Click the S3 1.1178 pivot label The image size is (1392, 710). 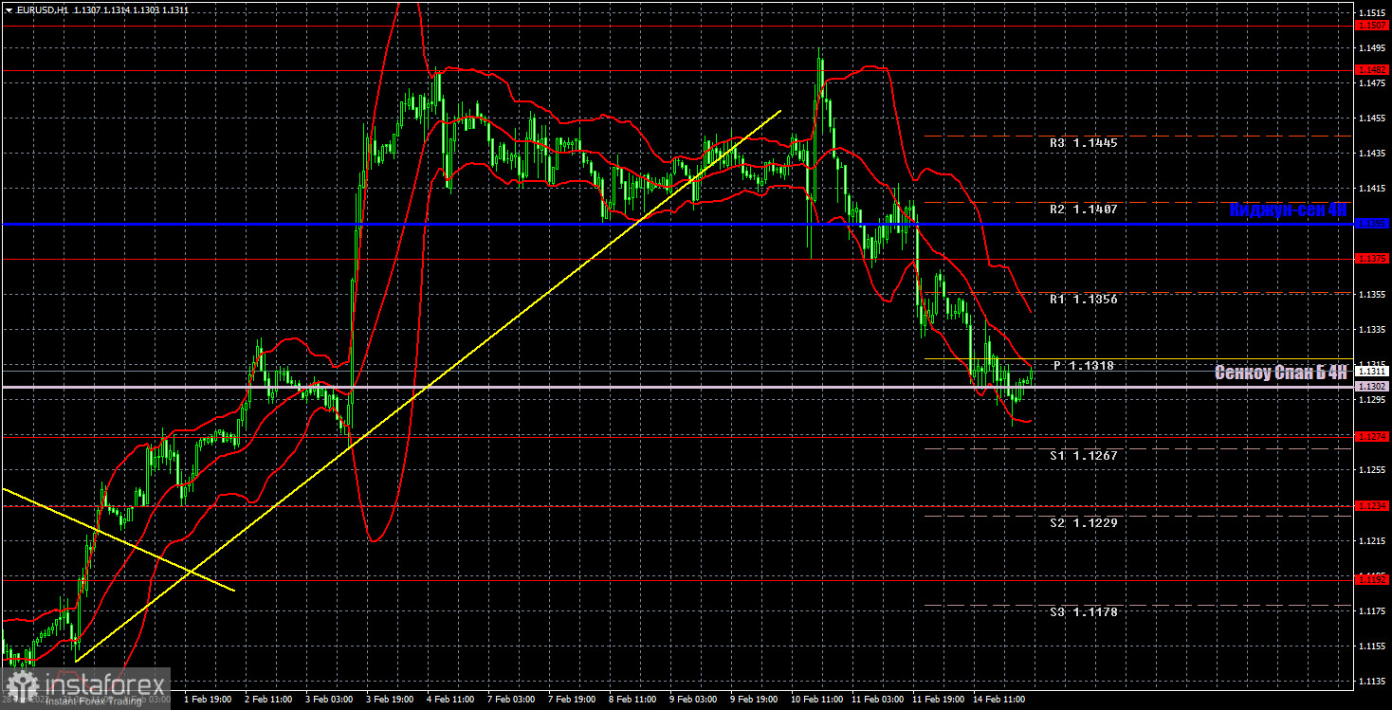[1083, 612]
